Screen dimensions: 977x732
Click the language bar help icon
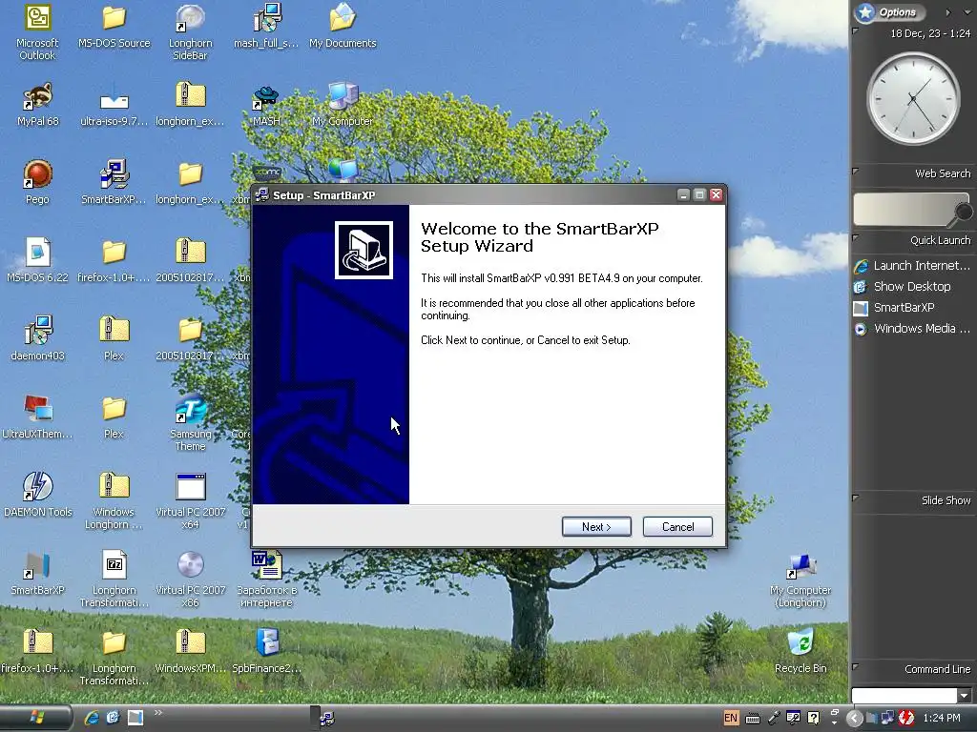813,718
